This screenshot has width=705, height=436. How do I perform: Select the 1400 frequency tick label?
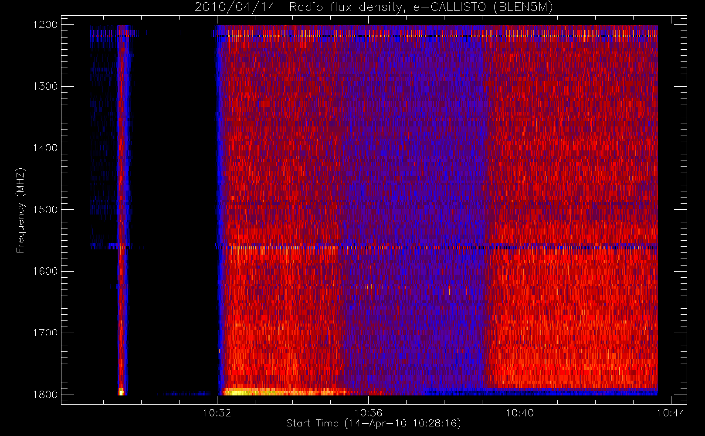click(x=45, y=148)
